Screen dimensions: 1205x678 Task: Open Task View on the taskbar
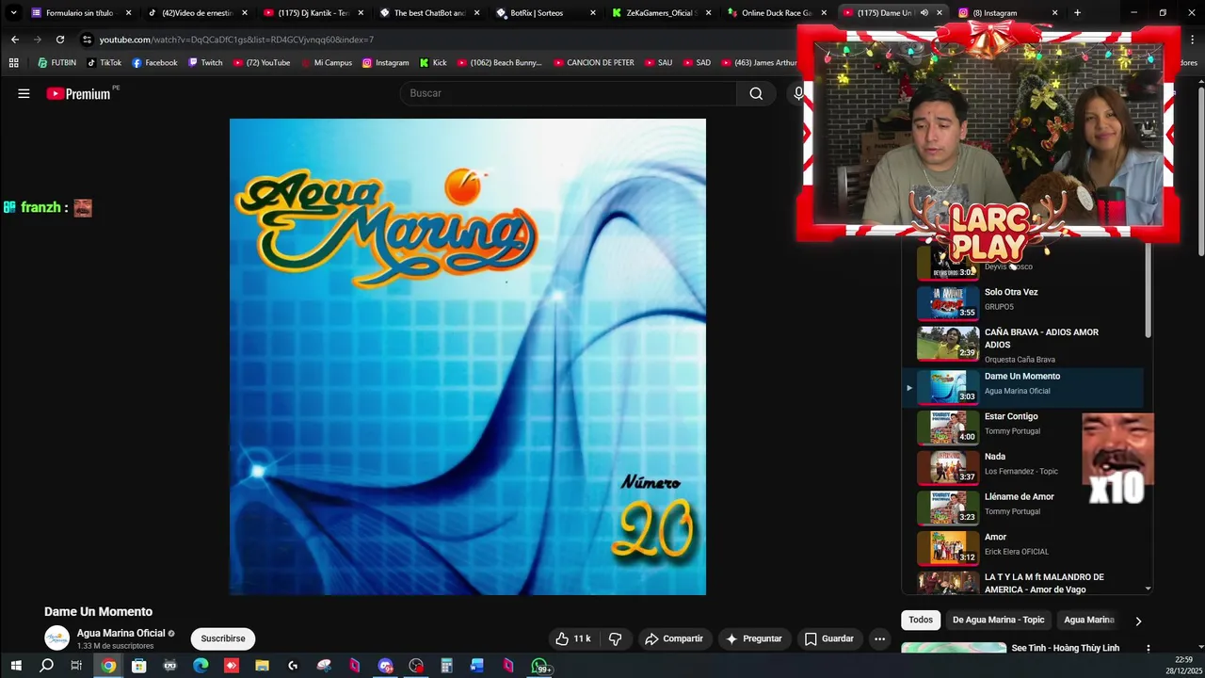click(x=76, y=666)
